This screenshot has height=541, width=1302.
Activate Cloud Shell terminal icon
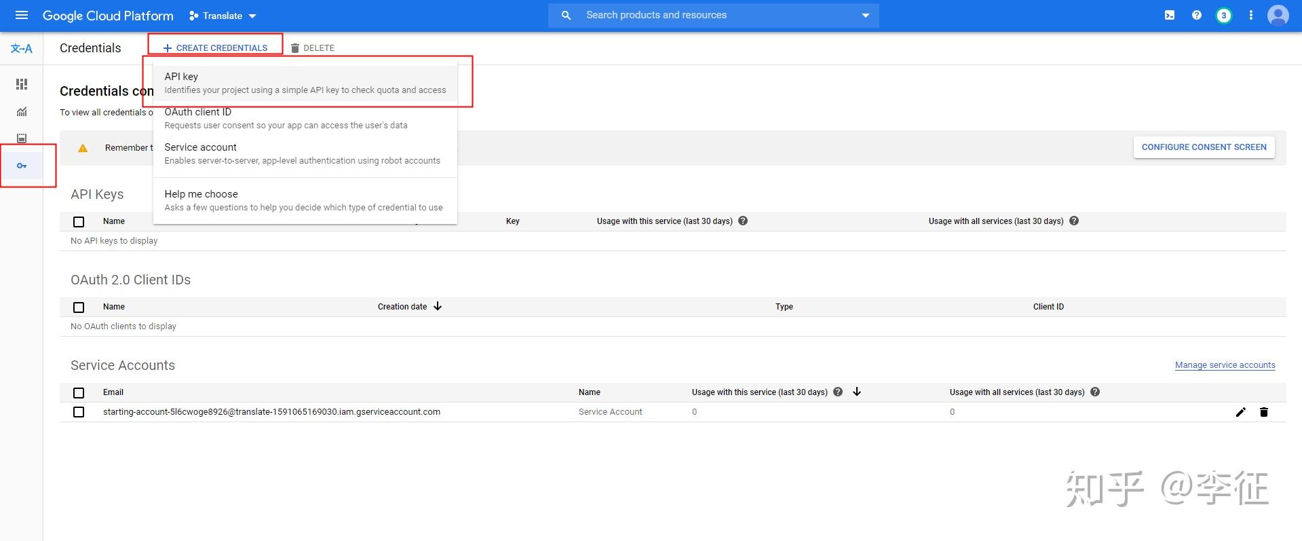coord(1170,15)
